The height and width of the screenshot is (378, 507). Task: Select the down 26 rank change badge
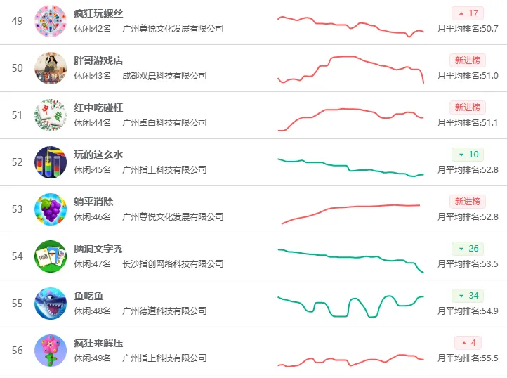tap(468, 249)
